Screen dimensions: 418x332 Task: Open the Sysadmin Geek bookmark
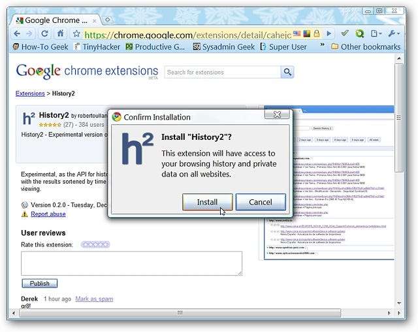223,46
